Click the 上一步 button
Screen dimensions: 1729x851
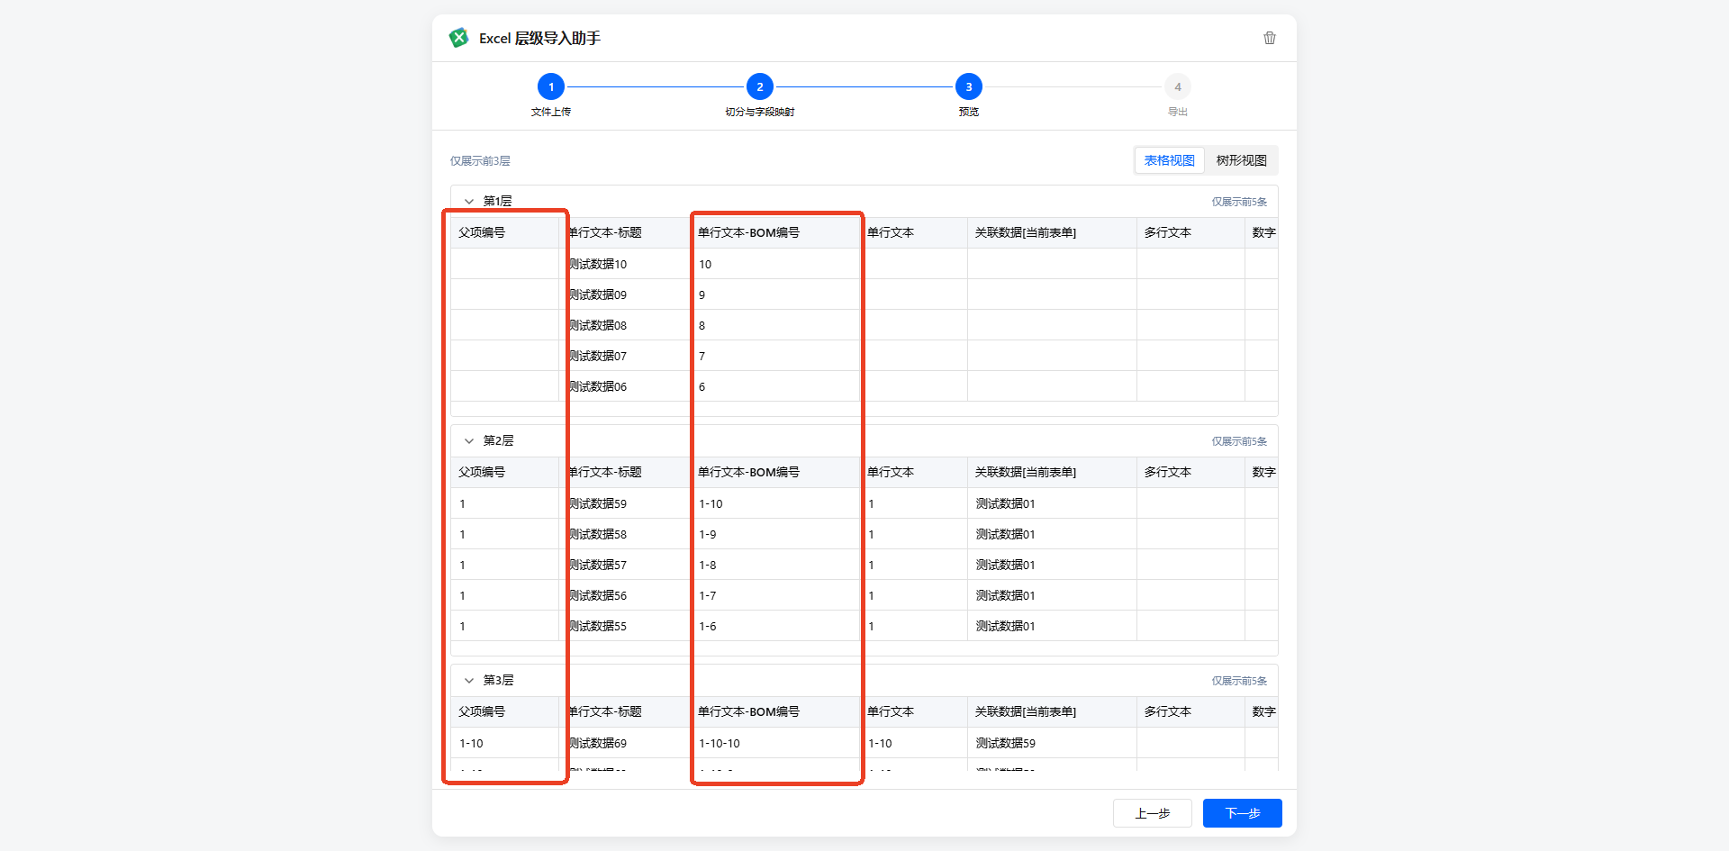click(1153, 813)
